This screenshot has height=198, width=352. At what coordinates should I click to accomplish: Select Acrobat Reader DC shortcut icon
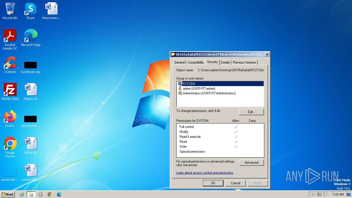10,40
